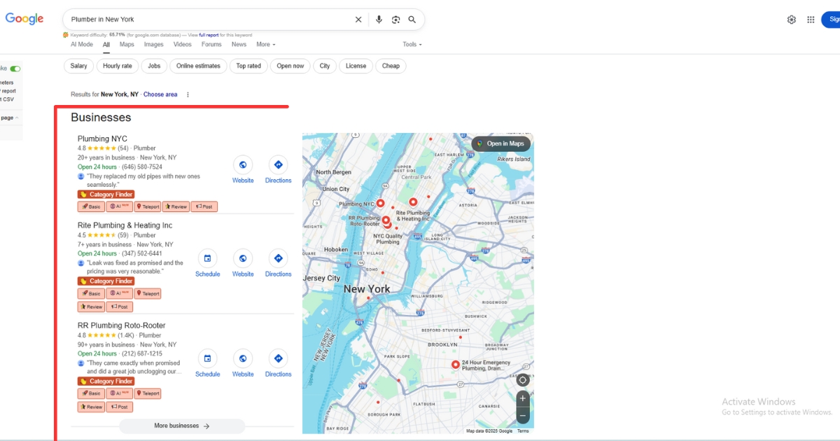This screenshot has height=441, width=840.
Task: Apply the Salary filter chip
Action: click(79, 66)
